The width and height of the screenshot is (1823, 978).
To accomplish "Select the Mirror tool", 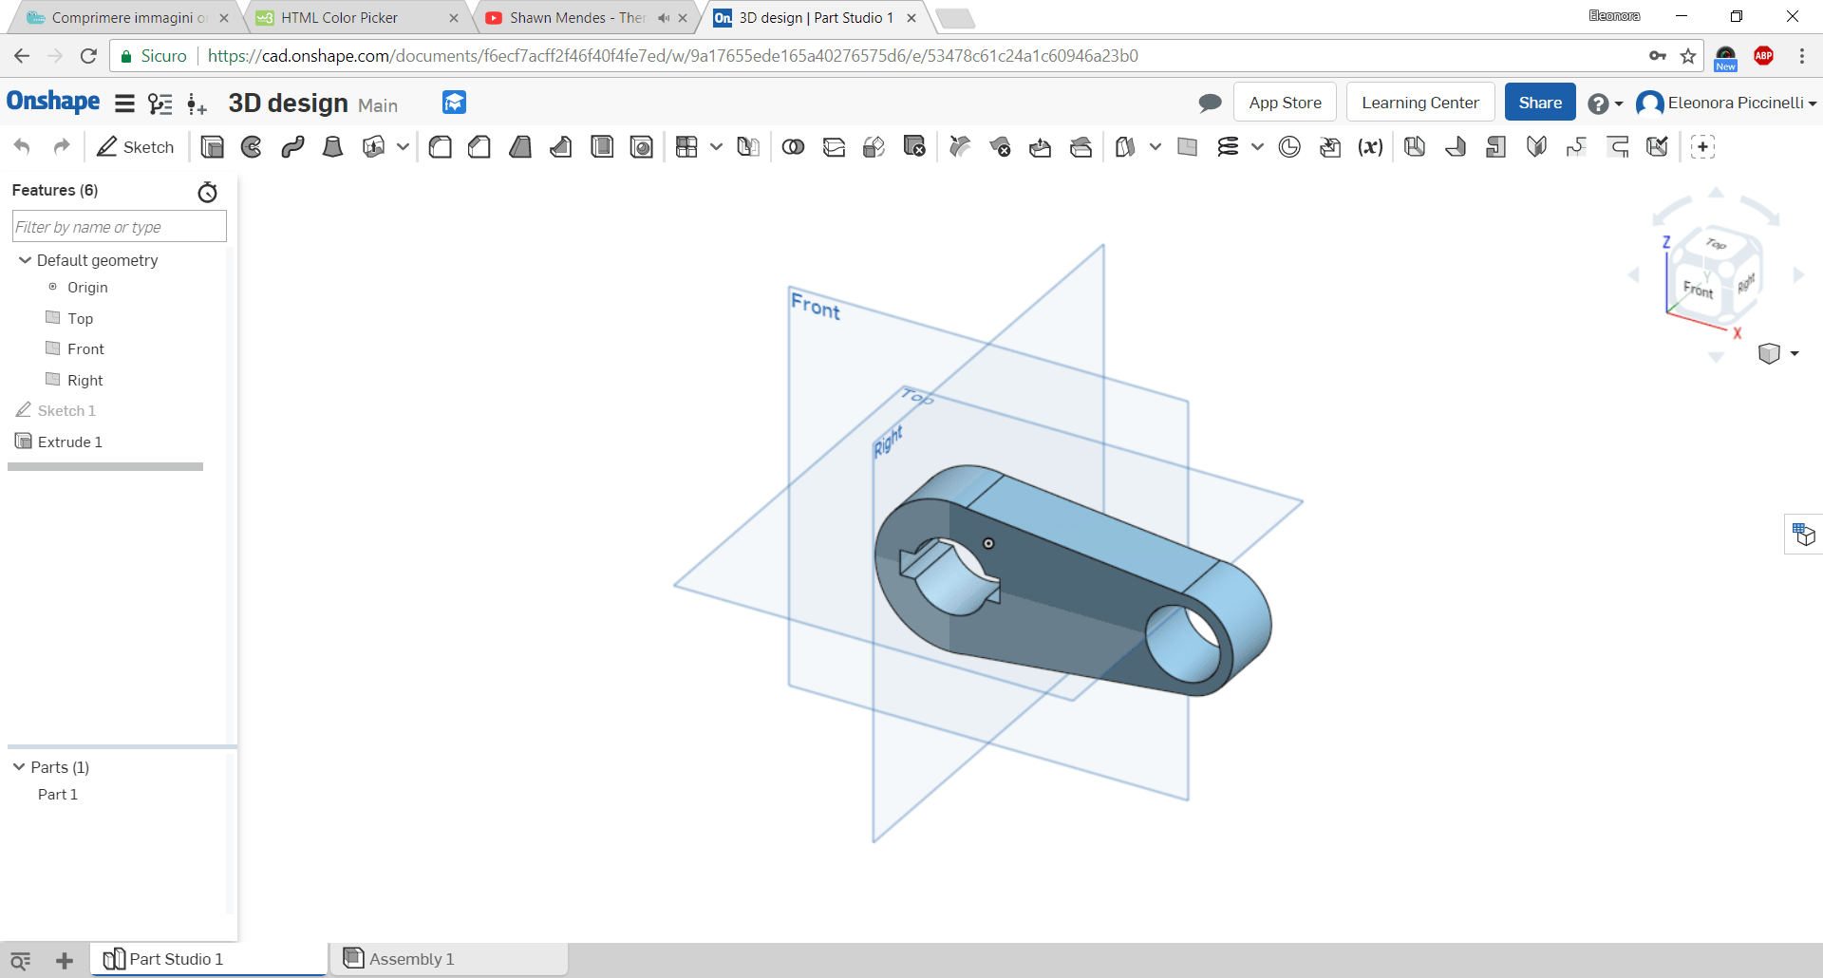I will [x=748, y=147].
